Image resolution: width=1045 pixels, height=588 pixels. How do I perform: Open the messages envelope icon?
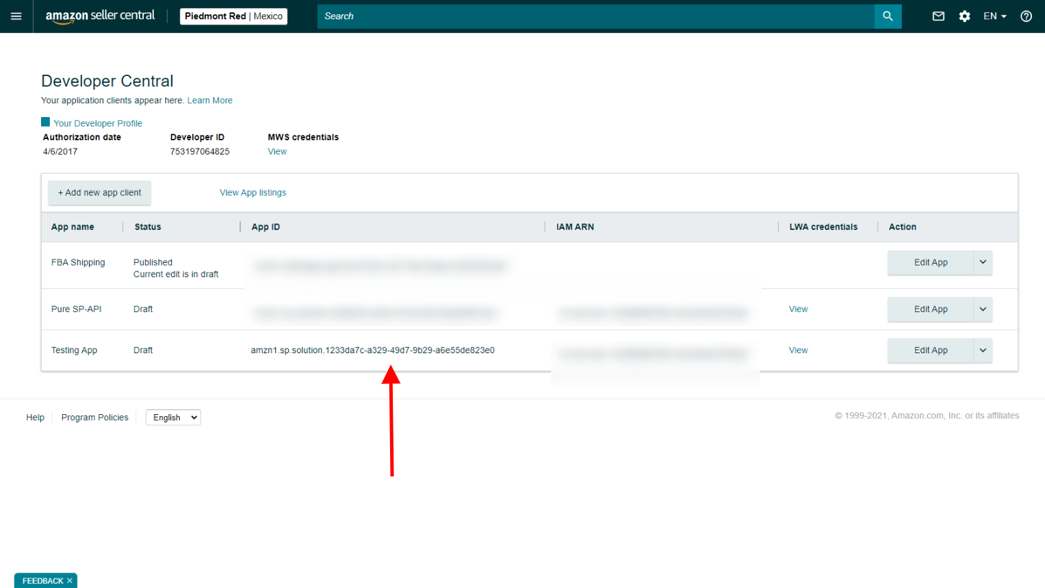point(938,16)
